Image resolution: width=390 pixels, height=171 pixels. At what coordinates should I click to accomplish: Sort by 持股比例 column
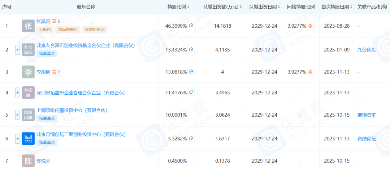click(188, 7)
